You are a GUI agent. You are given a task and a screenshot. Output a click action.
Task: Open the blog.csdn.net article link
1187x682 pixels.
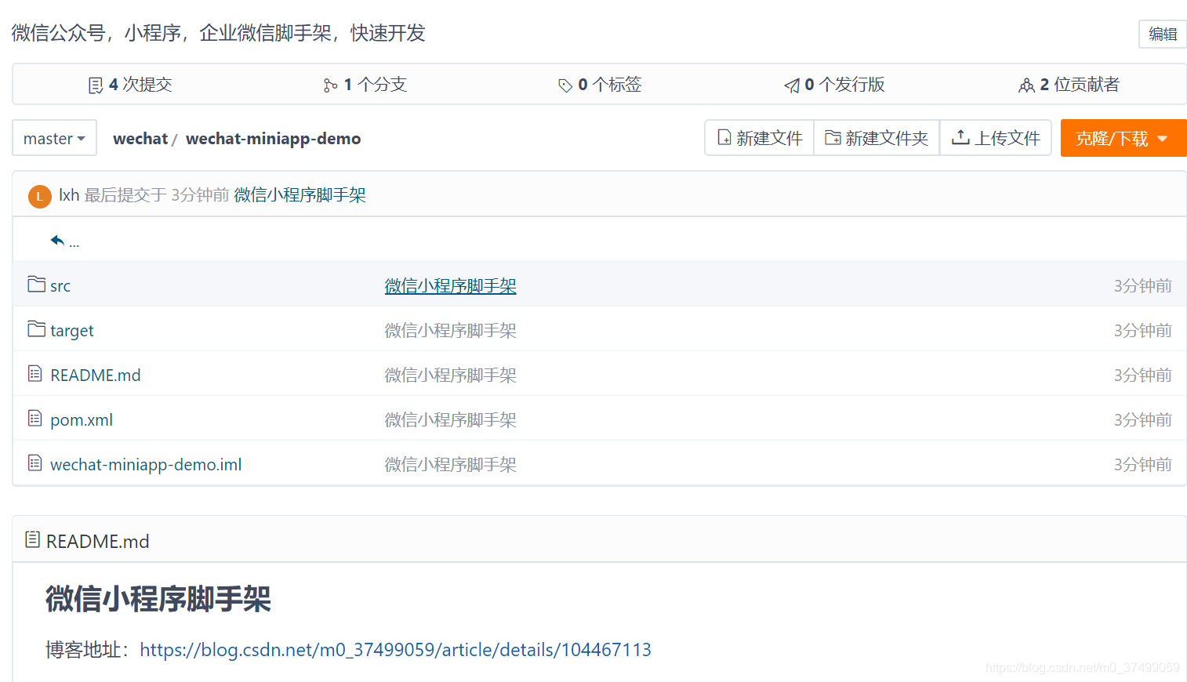click(395, 650)
